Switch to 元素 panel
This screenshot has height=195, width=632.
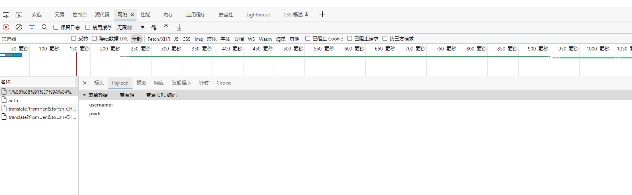tap(59, 15)
